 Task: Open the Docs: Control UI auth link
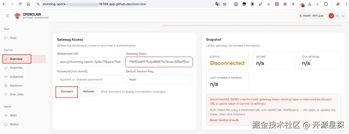pos(224,120)
